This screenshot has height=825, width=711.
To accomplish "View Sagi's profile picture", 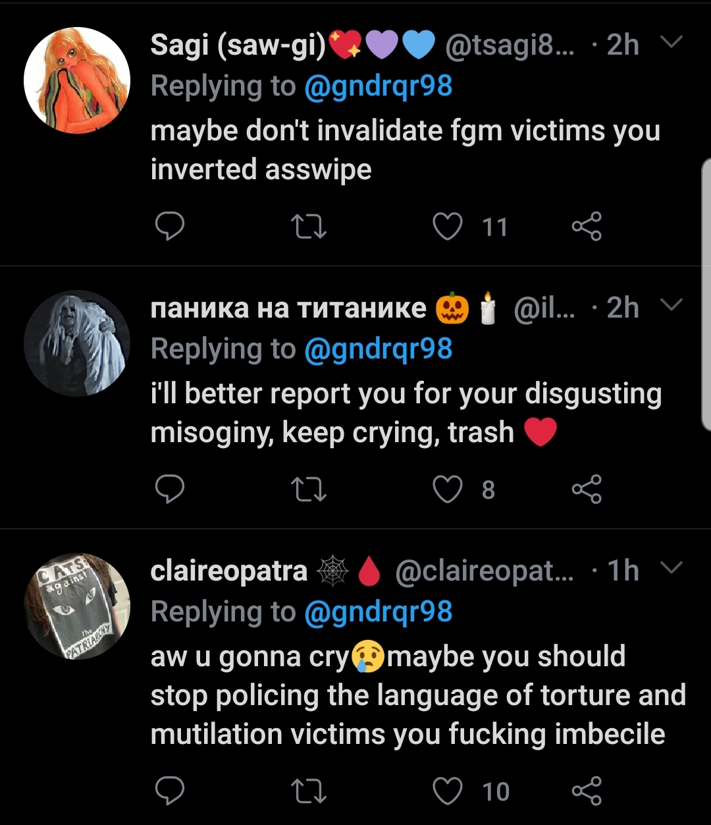I will 77,80.
